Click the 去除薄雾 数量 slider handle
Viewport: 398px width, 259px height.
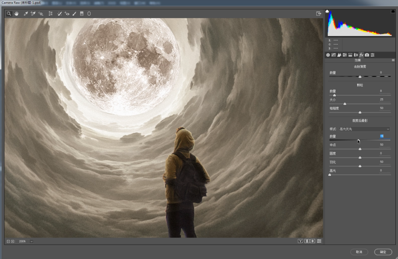pos(360,77)
